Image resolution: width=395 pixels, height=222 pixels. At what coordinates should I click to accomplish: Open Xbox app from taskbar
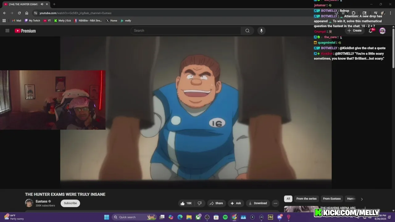coord(198,217)
